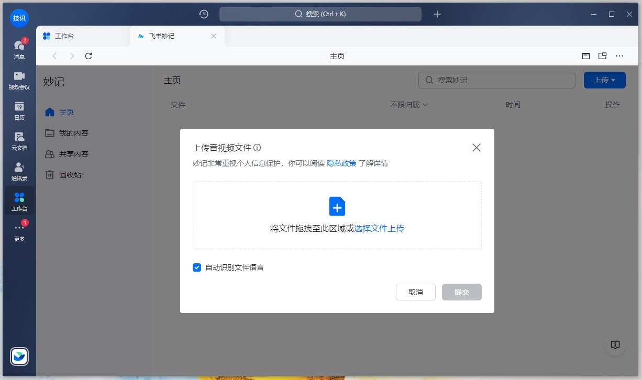
Task: Open browsing history dropdown in title bar
Action: (204, 15)
